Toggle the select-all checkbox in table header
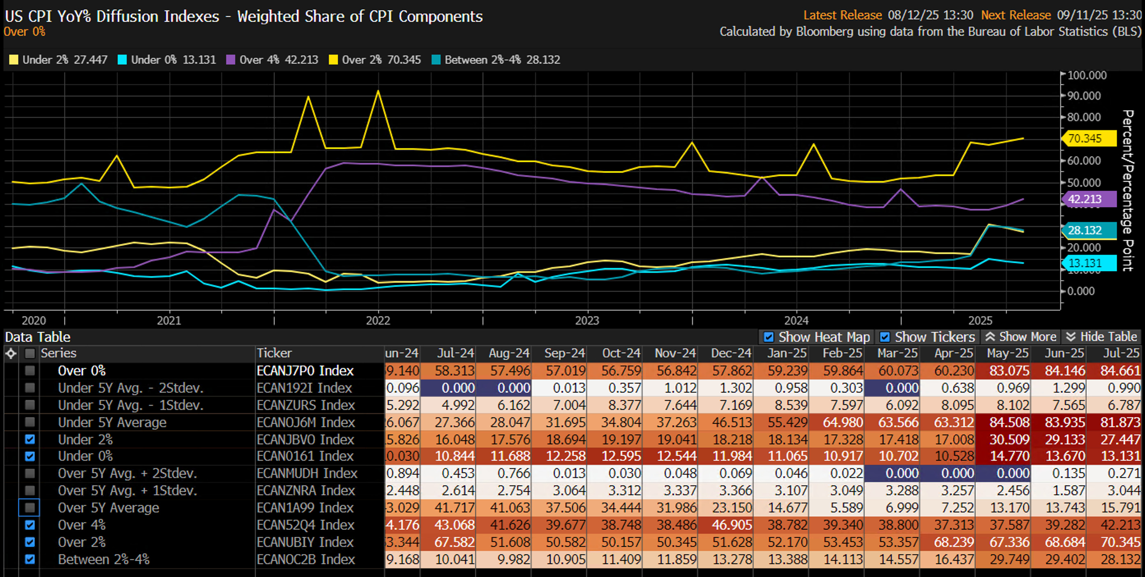This screenshot has width=1145, height=577. [30, 353]
